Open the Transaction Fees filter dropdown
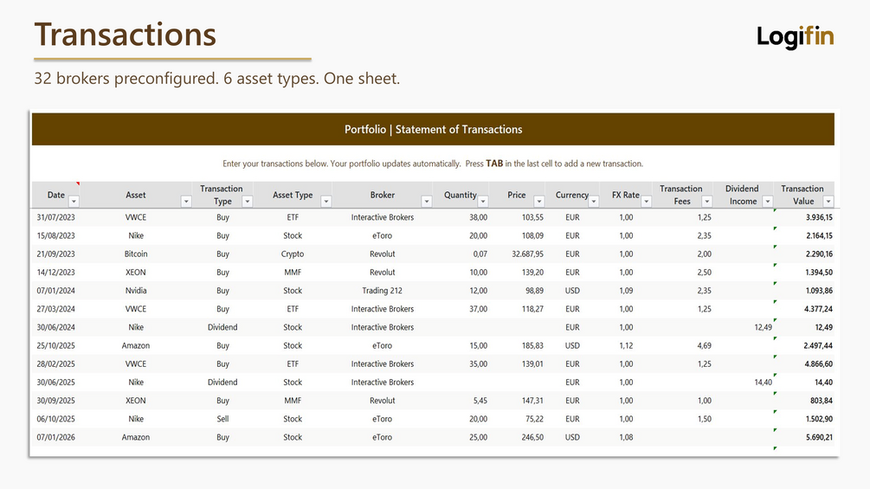This screenshot has width=870, height=489. 706,202
